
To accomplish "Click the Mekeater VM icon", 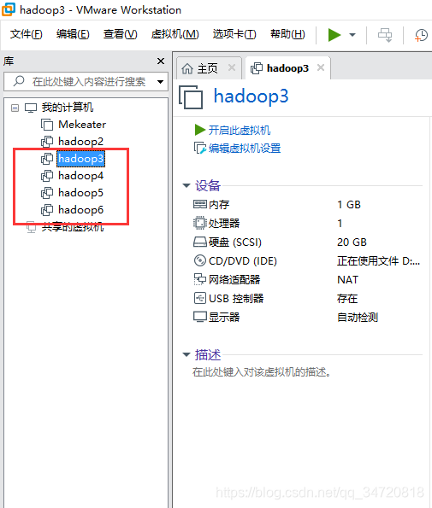I will click(47, 125).
